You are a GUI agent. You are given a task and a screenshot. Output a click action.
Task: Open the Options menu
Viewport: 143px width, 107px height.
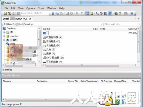(x=31, y=8)
